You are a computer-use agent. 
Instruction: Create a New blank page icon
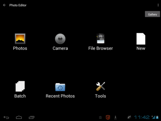[141, 39]
